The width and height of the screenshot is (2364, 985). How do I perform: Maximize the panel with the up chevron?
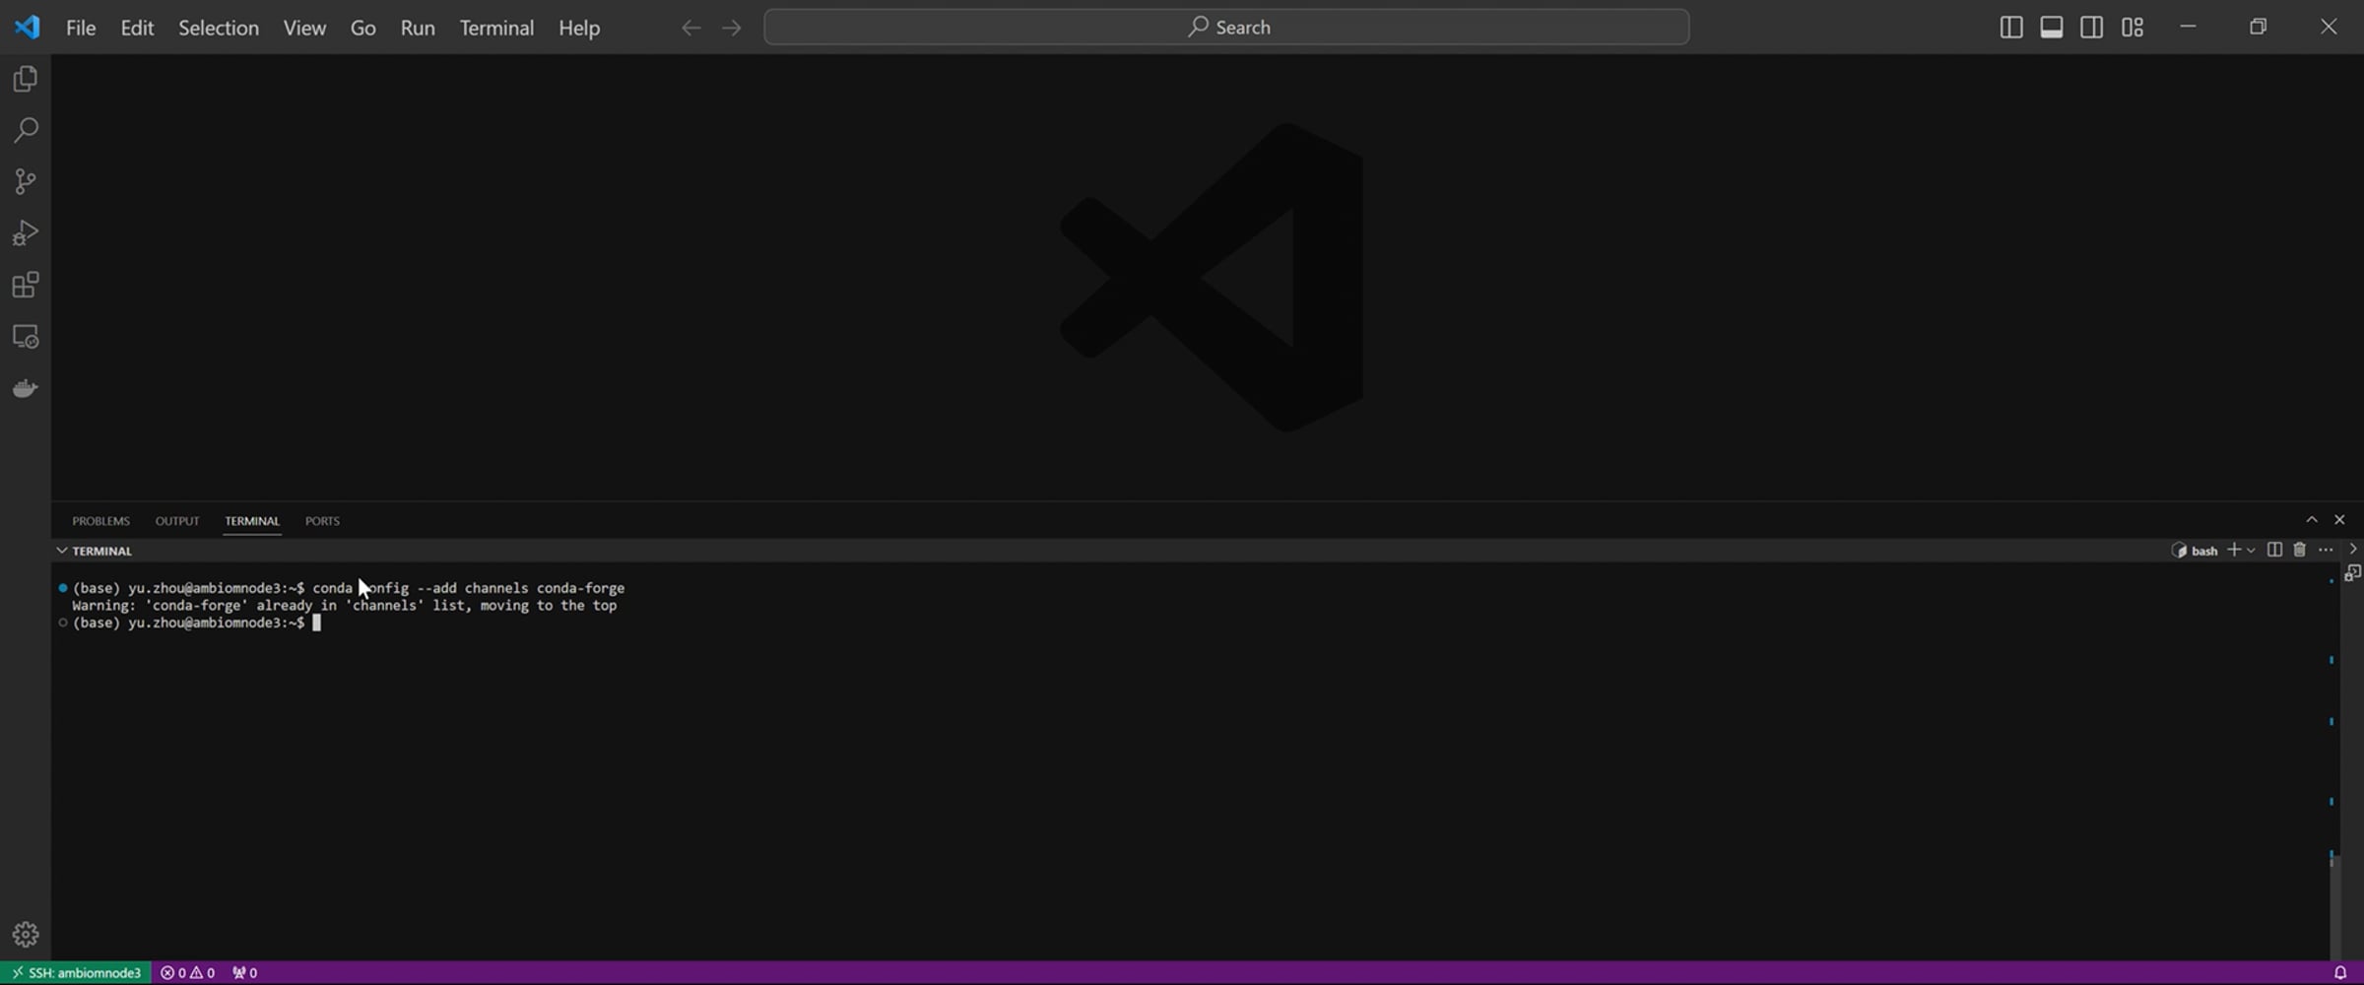(2312, 520)
